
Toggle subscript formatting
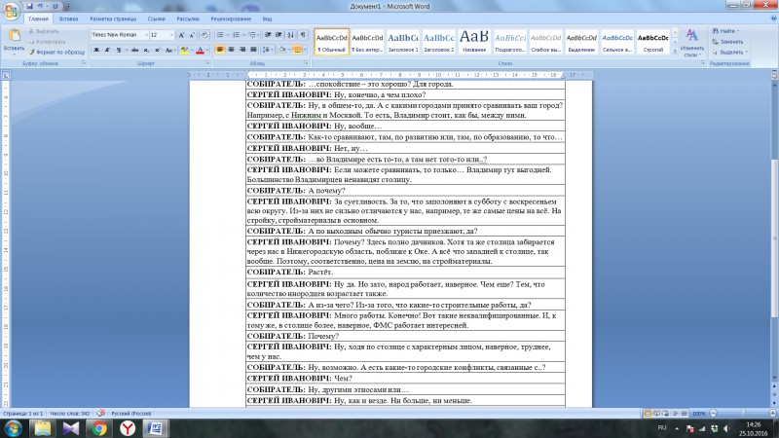(146, 50)
